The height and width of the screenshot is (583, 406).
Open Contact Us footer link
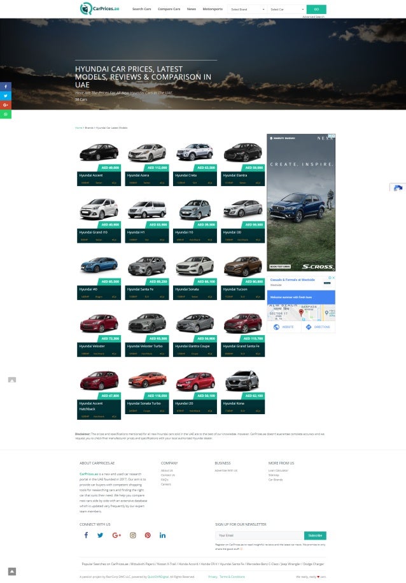coord(168,475)
